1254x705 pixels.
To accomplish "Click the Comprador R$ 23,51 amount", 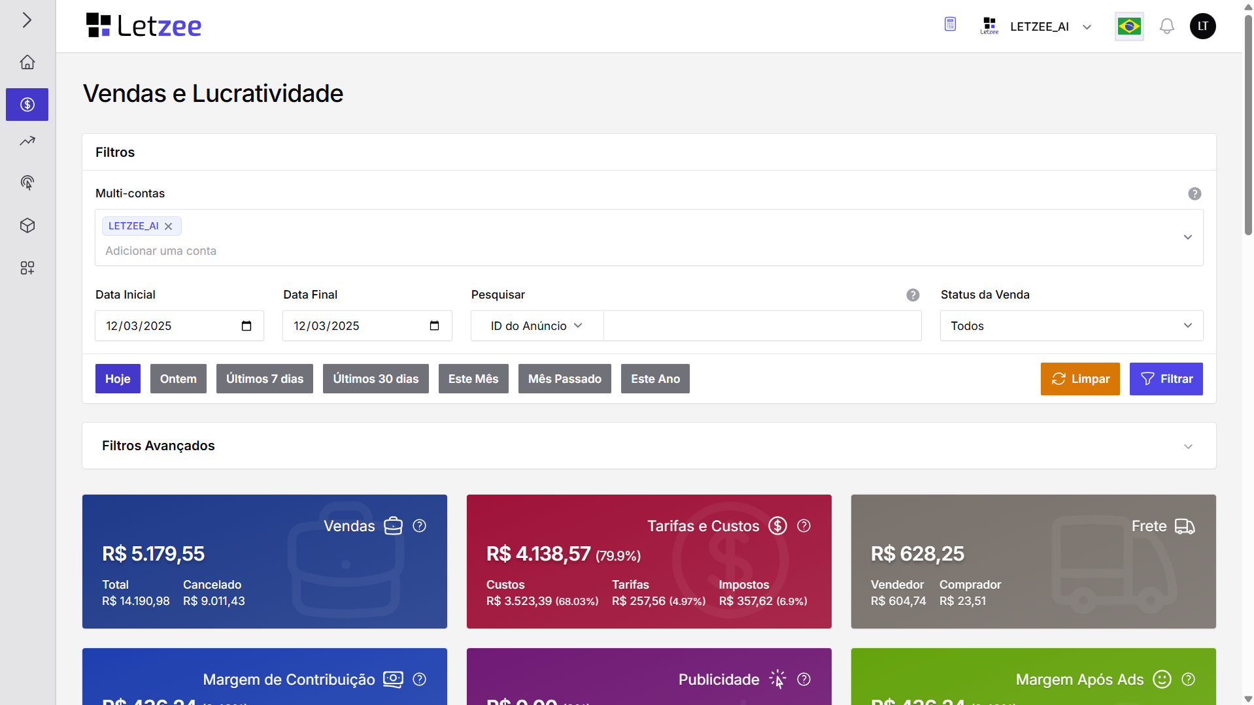I will [962, 601].
